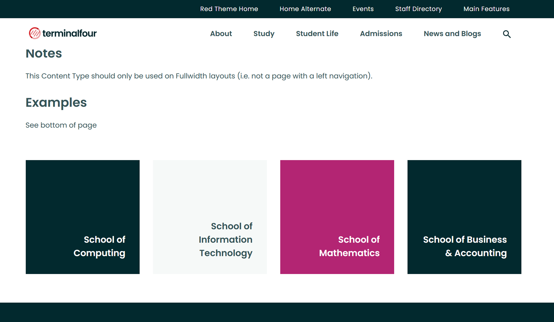This screenshot has height=322, width=554.
Task: Open News and Blogs navigation item
Action: [452, 34]
